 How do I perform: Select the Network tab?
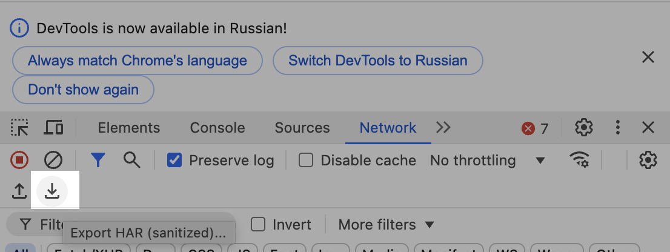[388, 128]
